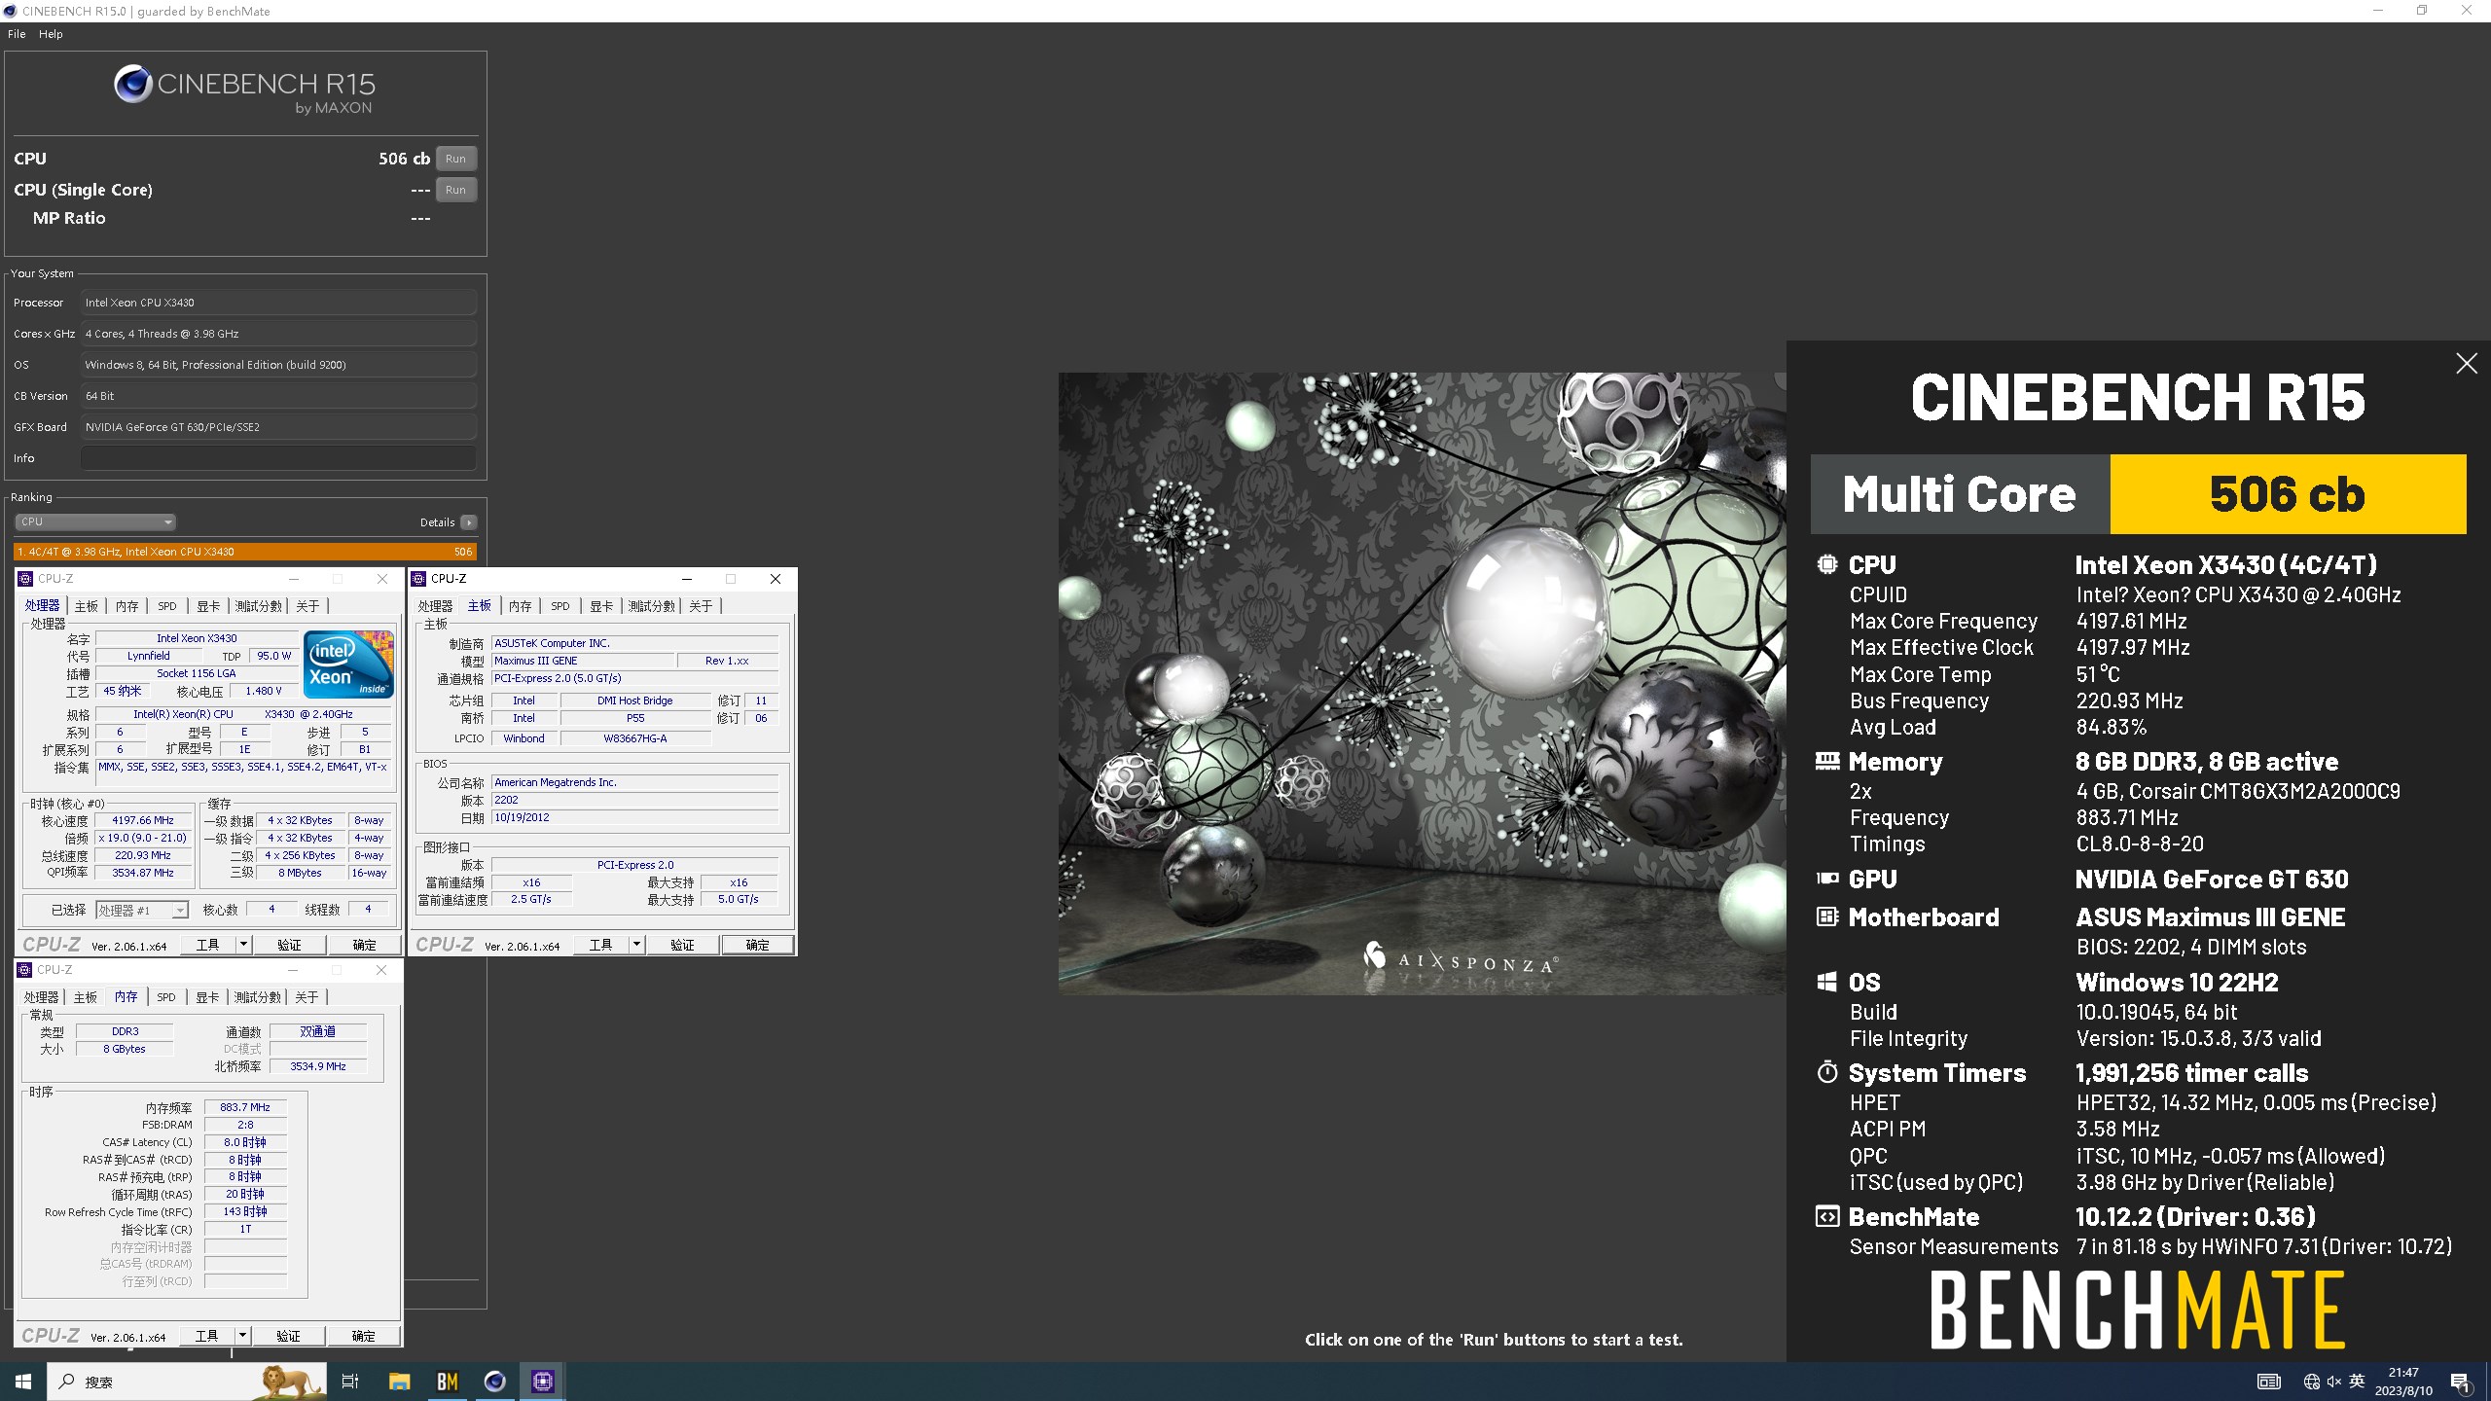Click the muted volume tray icon
Viewport: 2491px width, 1401px height.
pos(2333,1382)
